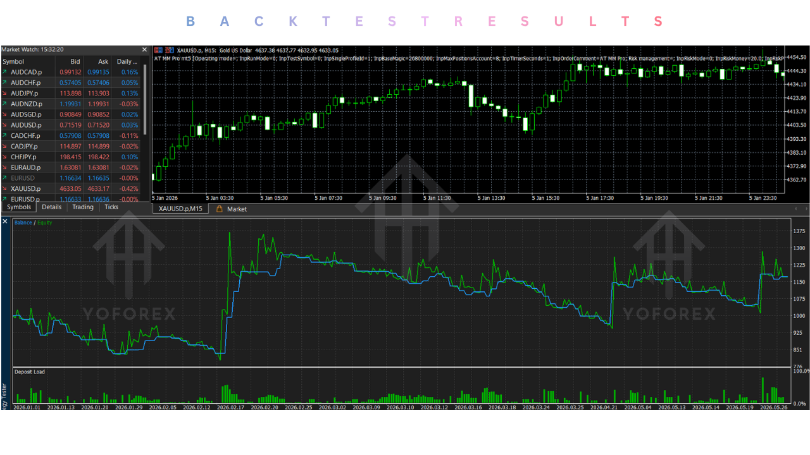The height and width of the screenshot is (455, 810).
Task: Open the Details tab in Market Watch
Action: coord(52,207)
